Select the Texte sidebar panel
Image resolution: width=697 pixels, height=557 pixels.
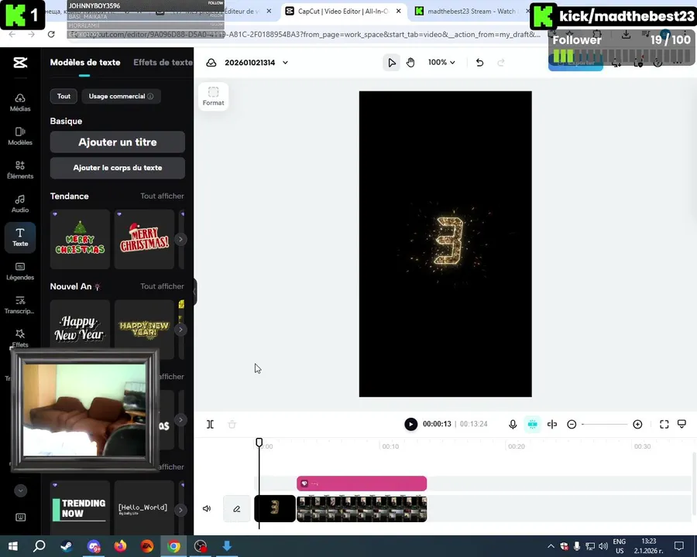(x=20, y=237)
